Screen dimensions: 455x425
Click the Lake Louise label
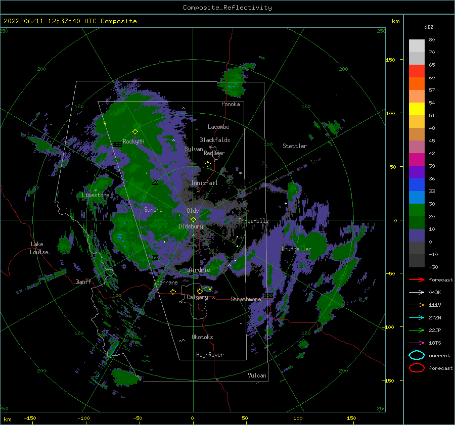tap(39, 248)
